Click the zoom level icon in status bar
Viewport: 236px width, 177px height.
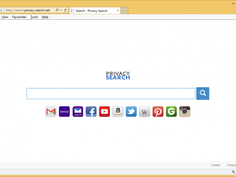233,172
